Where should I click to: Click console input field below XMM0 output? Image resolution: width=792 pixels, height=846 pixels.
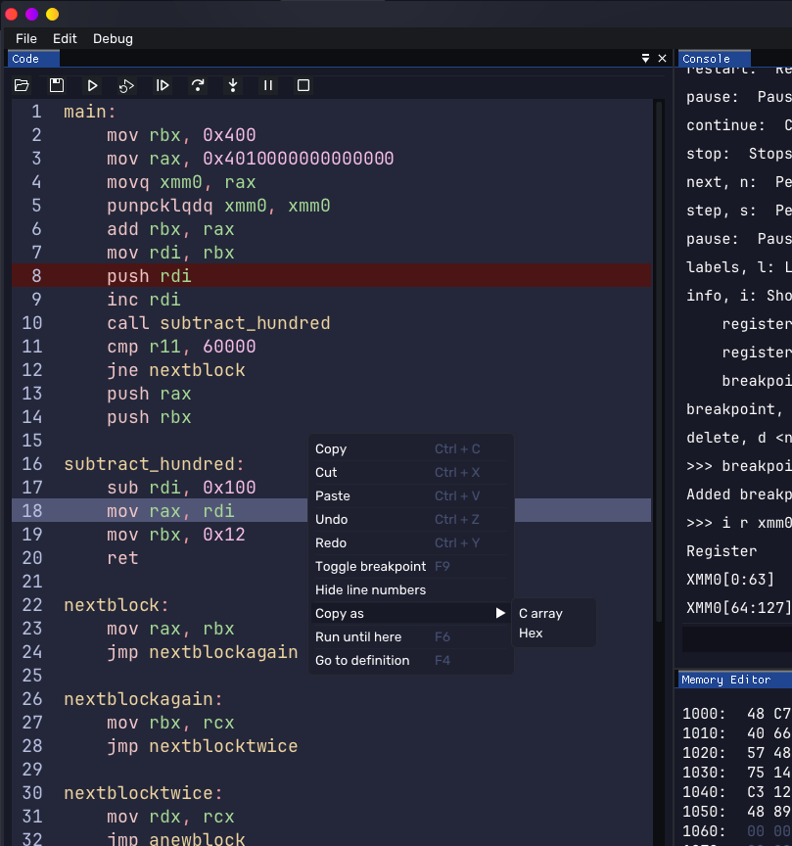736,639
